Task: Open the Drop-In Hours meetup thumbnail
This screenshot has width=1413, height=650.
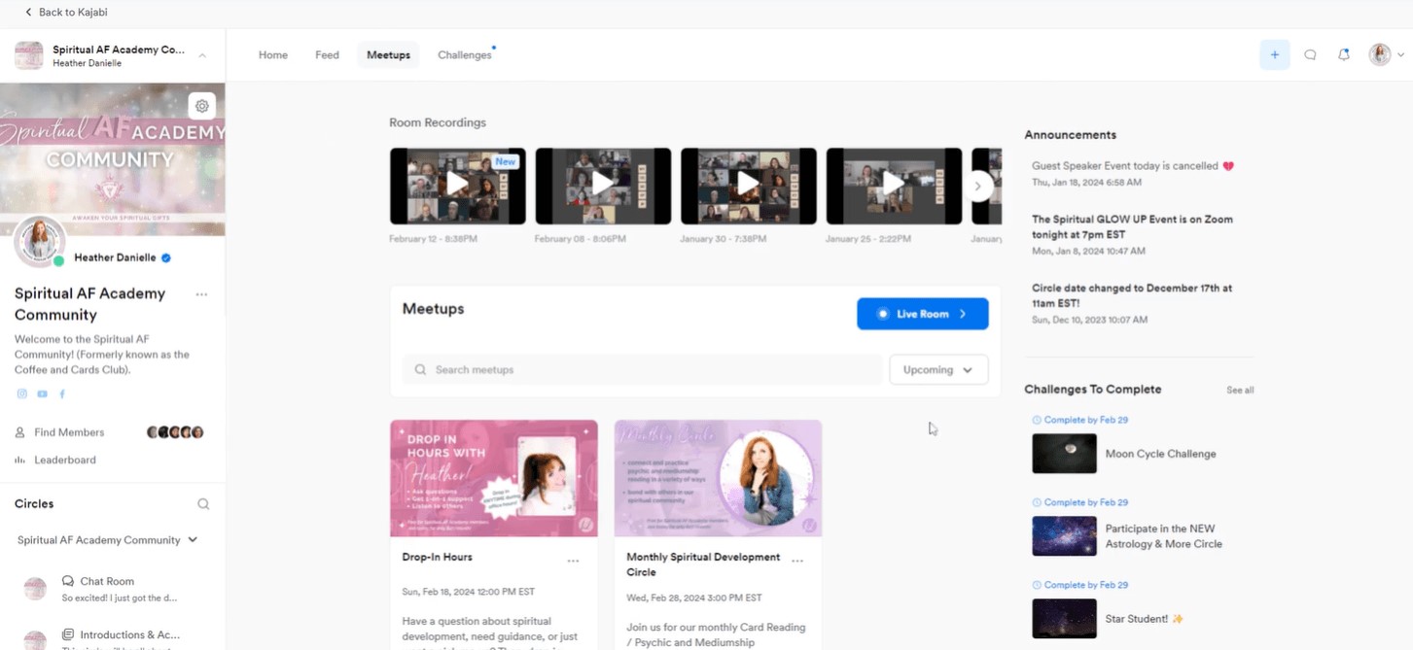Action: coord(494,478)
